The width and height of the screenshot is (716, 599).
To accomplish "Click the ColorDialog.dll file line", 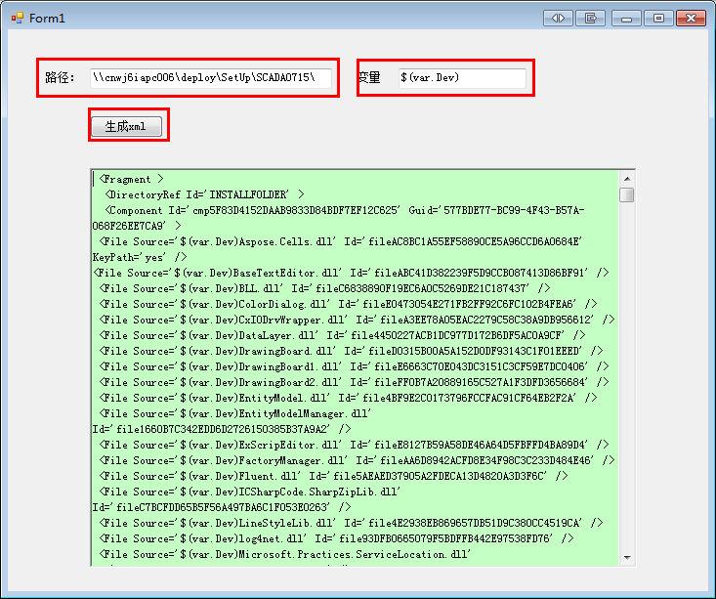I will [348, 304].
